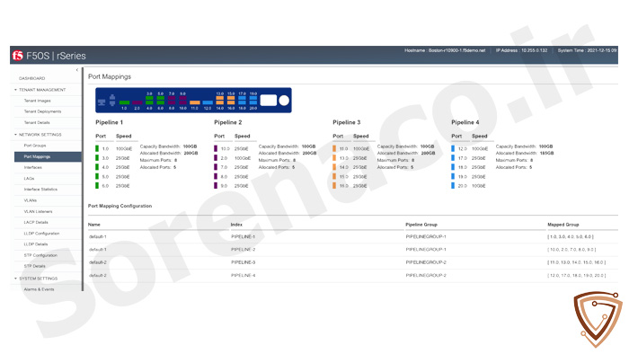Image resolution: width=629 pixels, height=354 pixels.
Task: Collapse the Tenant Management section
Action: click(x=15, y=90)
